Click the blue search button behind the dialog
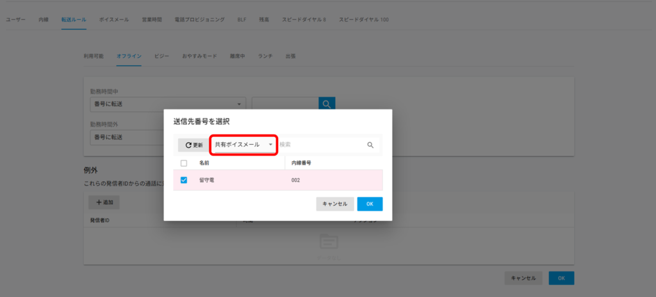656x297 pixels. coord(327,104)
